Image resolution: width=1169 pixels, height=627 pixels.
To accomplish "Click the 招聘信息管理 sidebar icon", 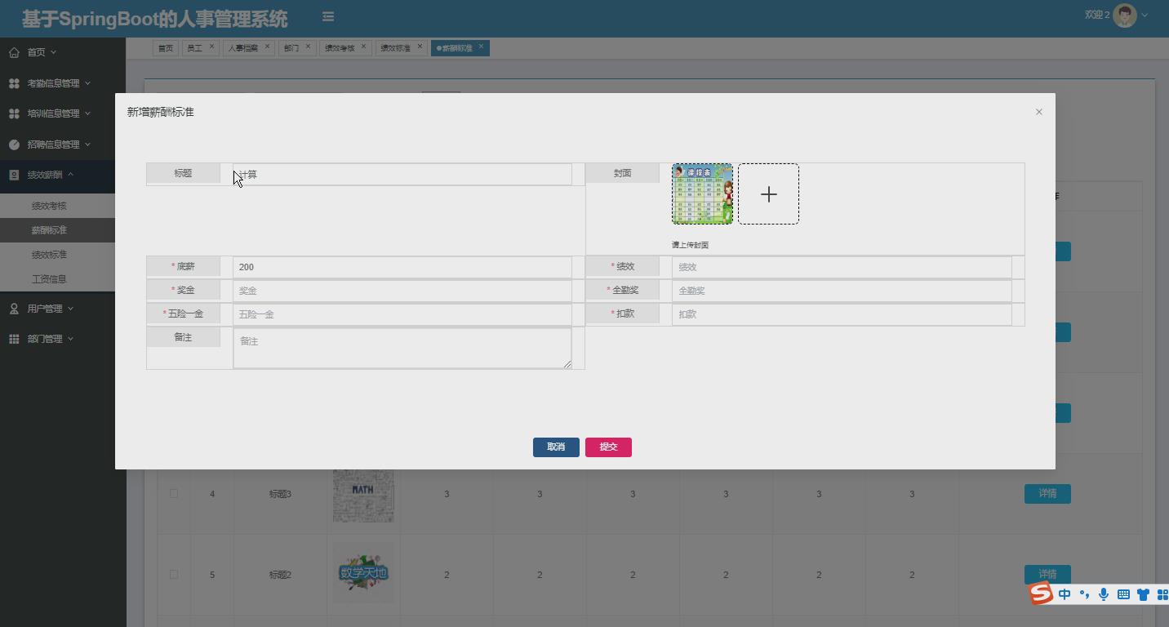I will click(14, 145).
